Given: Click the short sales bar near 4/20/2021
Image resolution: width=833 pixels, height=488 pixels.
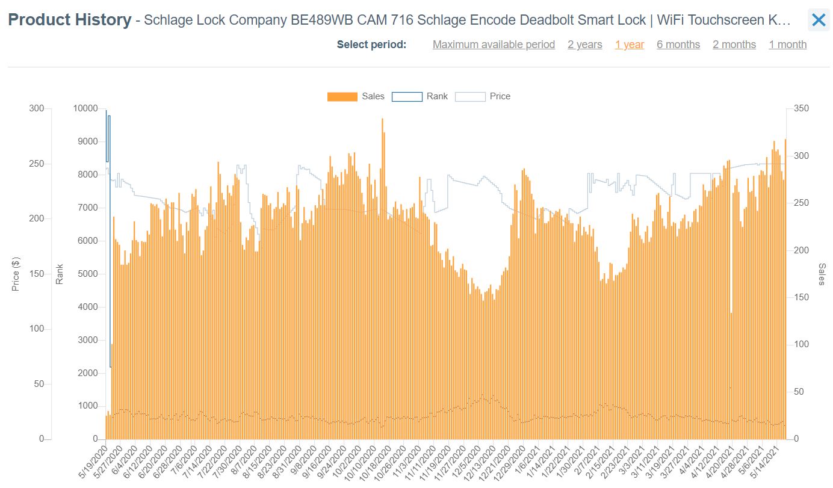Looking at the screenshot, I should tap(731, 375).
